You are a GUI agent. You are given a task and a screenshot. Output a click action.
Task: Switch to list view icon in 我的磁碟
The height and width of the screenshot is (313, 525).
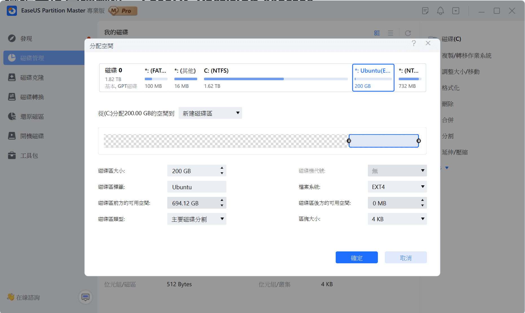point(390,33)
